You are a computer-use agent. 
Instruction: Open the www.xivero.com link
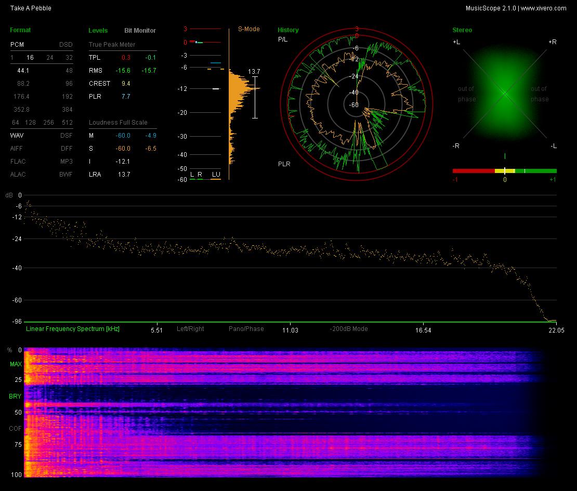[x=544, y=8]
